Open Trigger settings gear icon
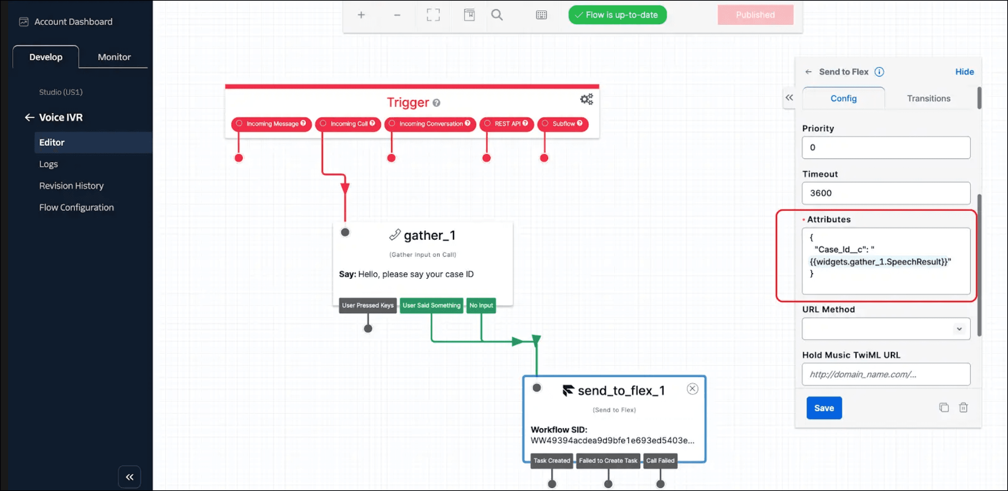Screen dimensions: 1008x491 (x=586, y=99)
